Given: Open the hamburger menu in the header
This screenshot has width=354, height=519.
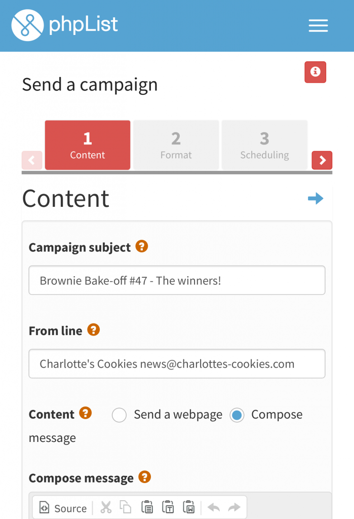Looking at the screenshot, I should (318, 25).
